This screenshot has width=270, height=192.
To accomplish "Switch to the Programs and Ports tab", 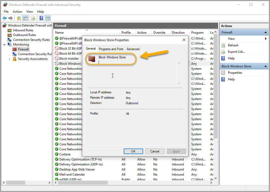I will (x=111, y=49).
